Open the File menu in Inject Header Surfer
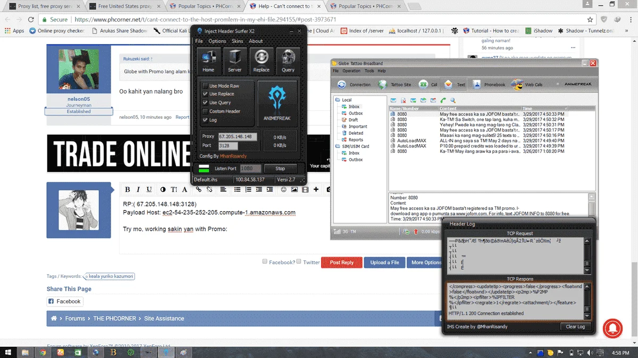The image size is (638, 358). click(x=199, y=41)
